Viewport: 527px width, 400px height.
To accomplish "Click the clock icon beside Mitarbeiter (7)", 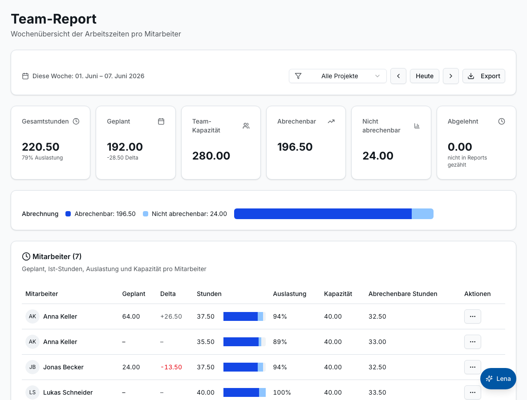I will pos(26,257).
